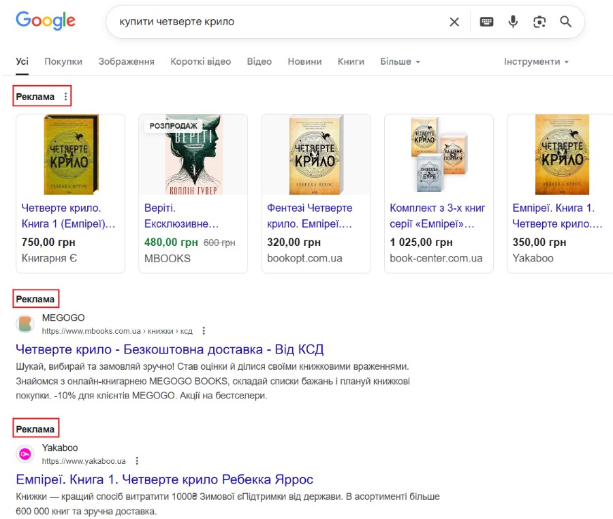
Task: Click seller bookopt.com.ua
Action: [x=304, y=258]
